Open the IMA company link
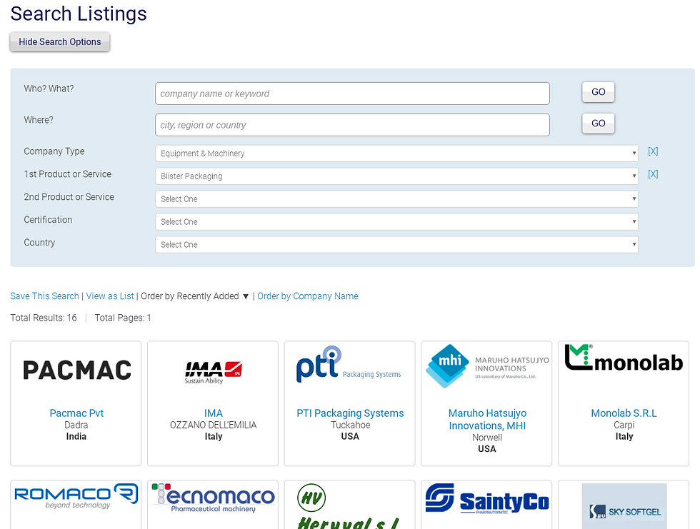700x529 pixels. [x=214, y=413]
